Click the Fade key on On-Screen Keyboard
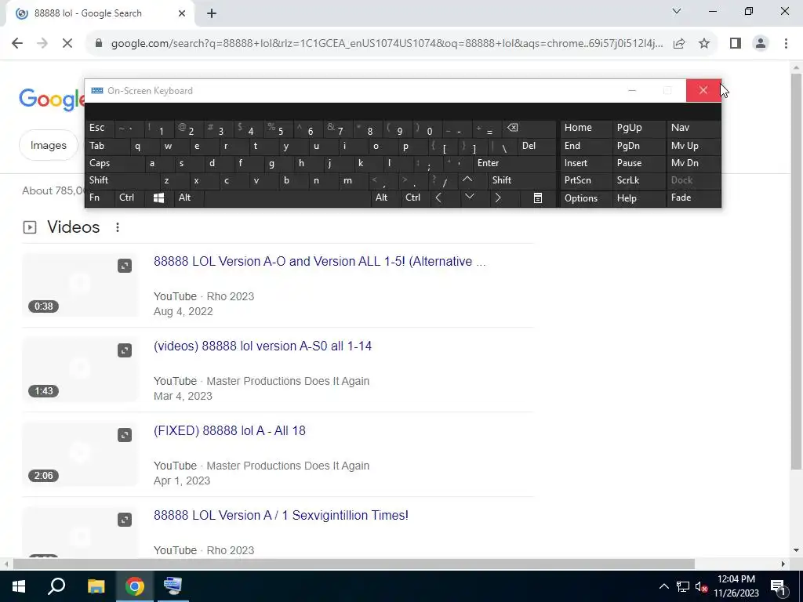803x602 pixels. click(x=693, y=198)
